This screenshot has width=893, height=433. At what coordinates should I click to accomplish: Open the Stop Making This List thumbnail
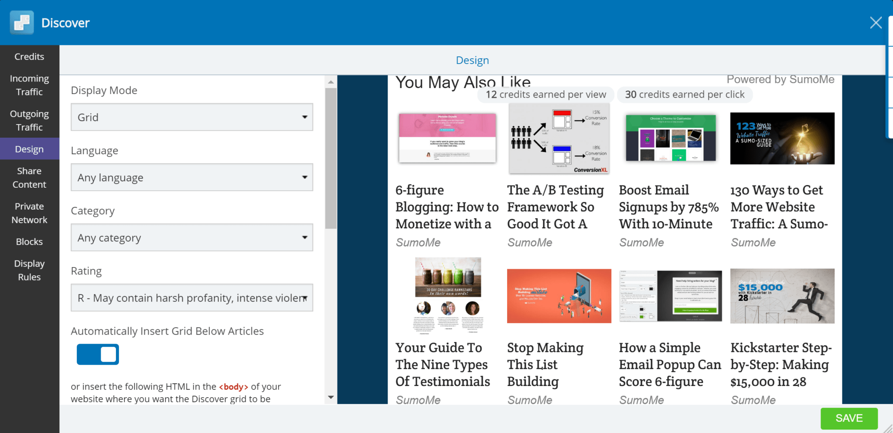[x=559, y=296]
